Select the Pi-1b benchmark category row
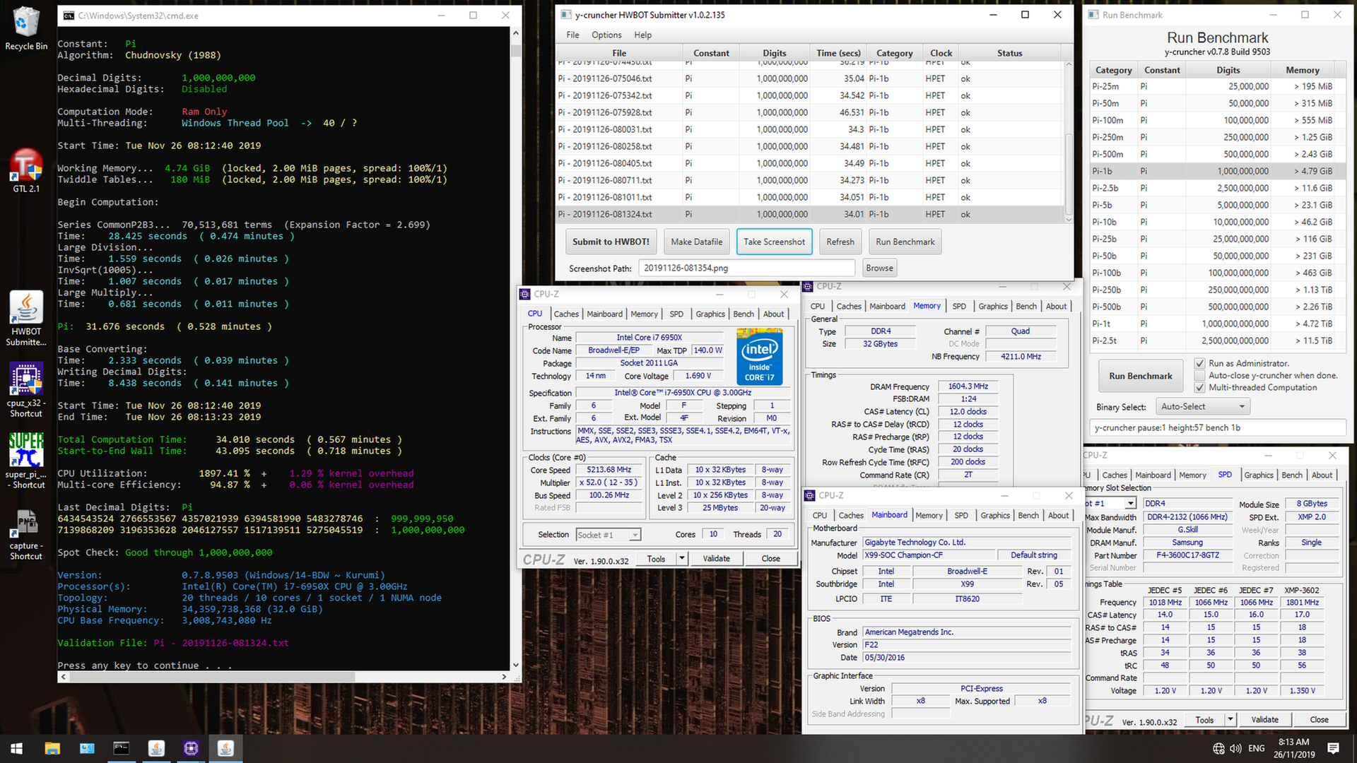 point(1217,171)
